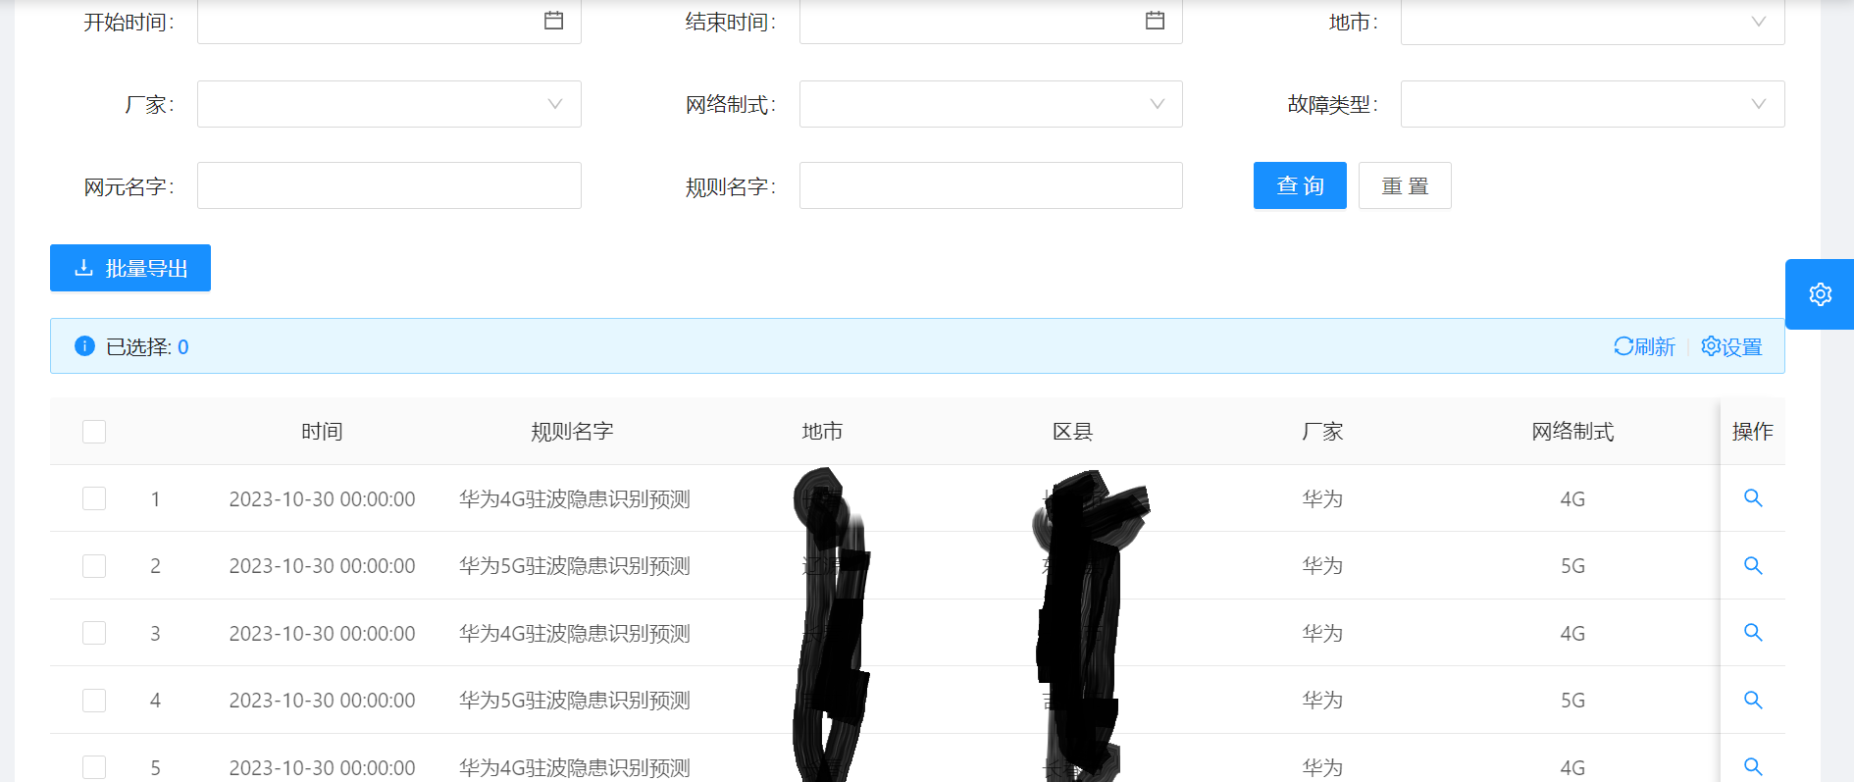
Task: Click the 厂家 column header
Action: (x=1322, y=432)
